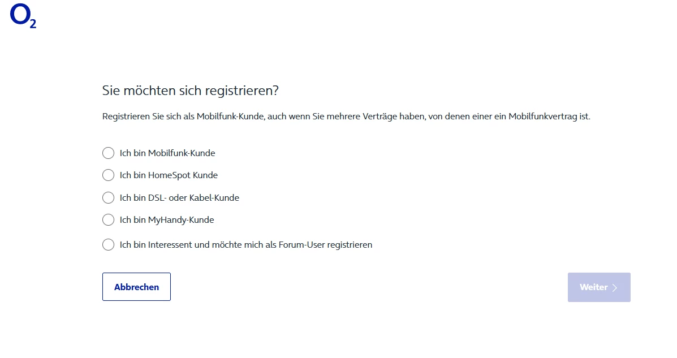
Task: Click the O2 logo
Action: point(23,16)
